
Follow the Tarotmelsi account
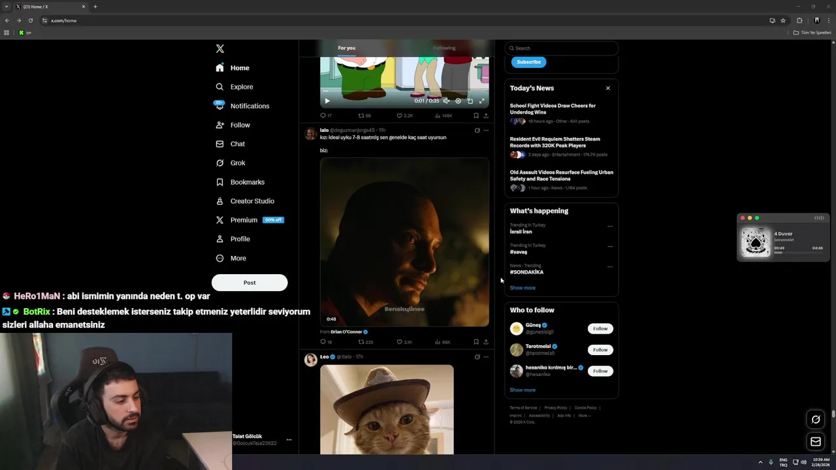pyautogui.click(x=600, y=350)
